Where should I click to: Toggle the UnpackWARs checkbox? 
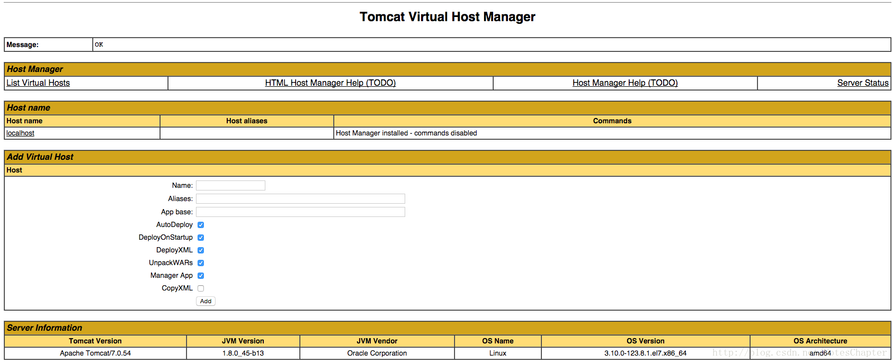(x=201, y=263)
